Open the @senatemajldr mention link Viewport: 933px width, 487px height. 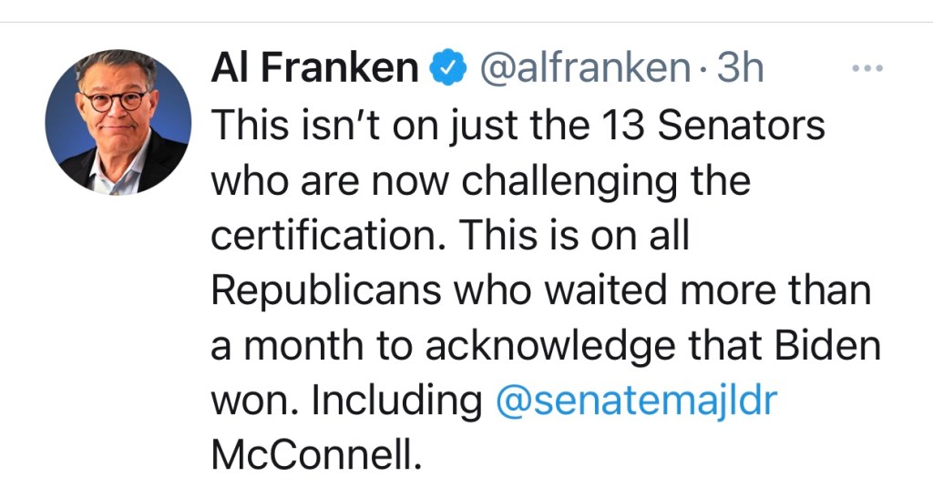(x=634, y=401)
